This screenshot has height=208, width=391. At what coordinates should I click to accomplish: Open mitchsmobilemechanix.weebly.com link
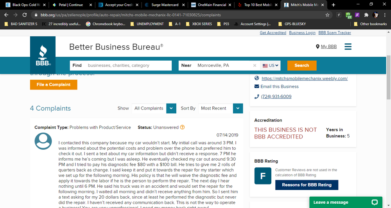[x=305, y=78]
